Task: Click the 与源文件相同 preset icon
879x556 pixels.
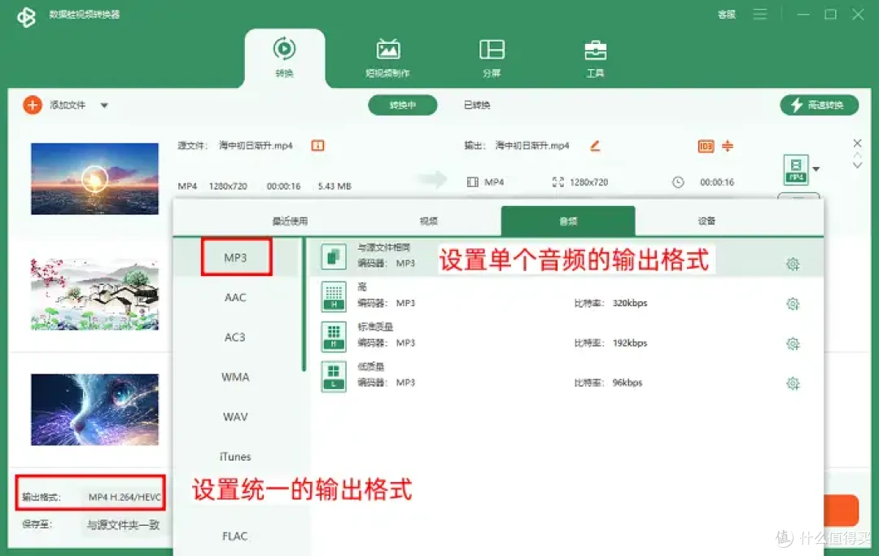Action: pos(334,256)
